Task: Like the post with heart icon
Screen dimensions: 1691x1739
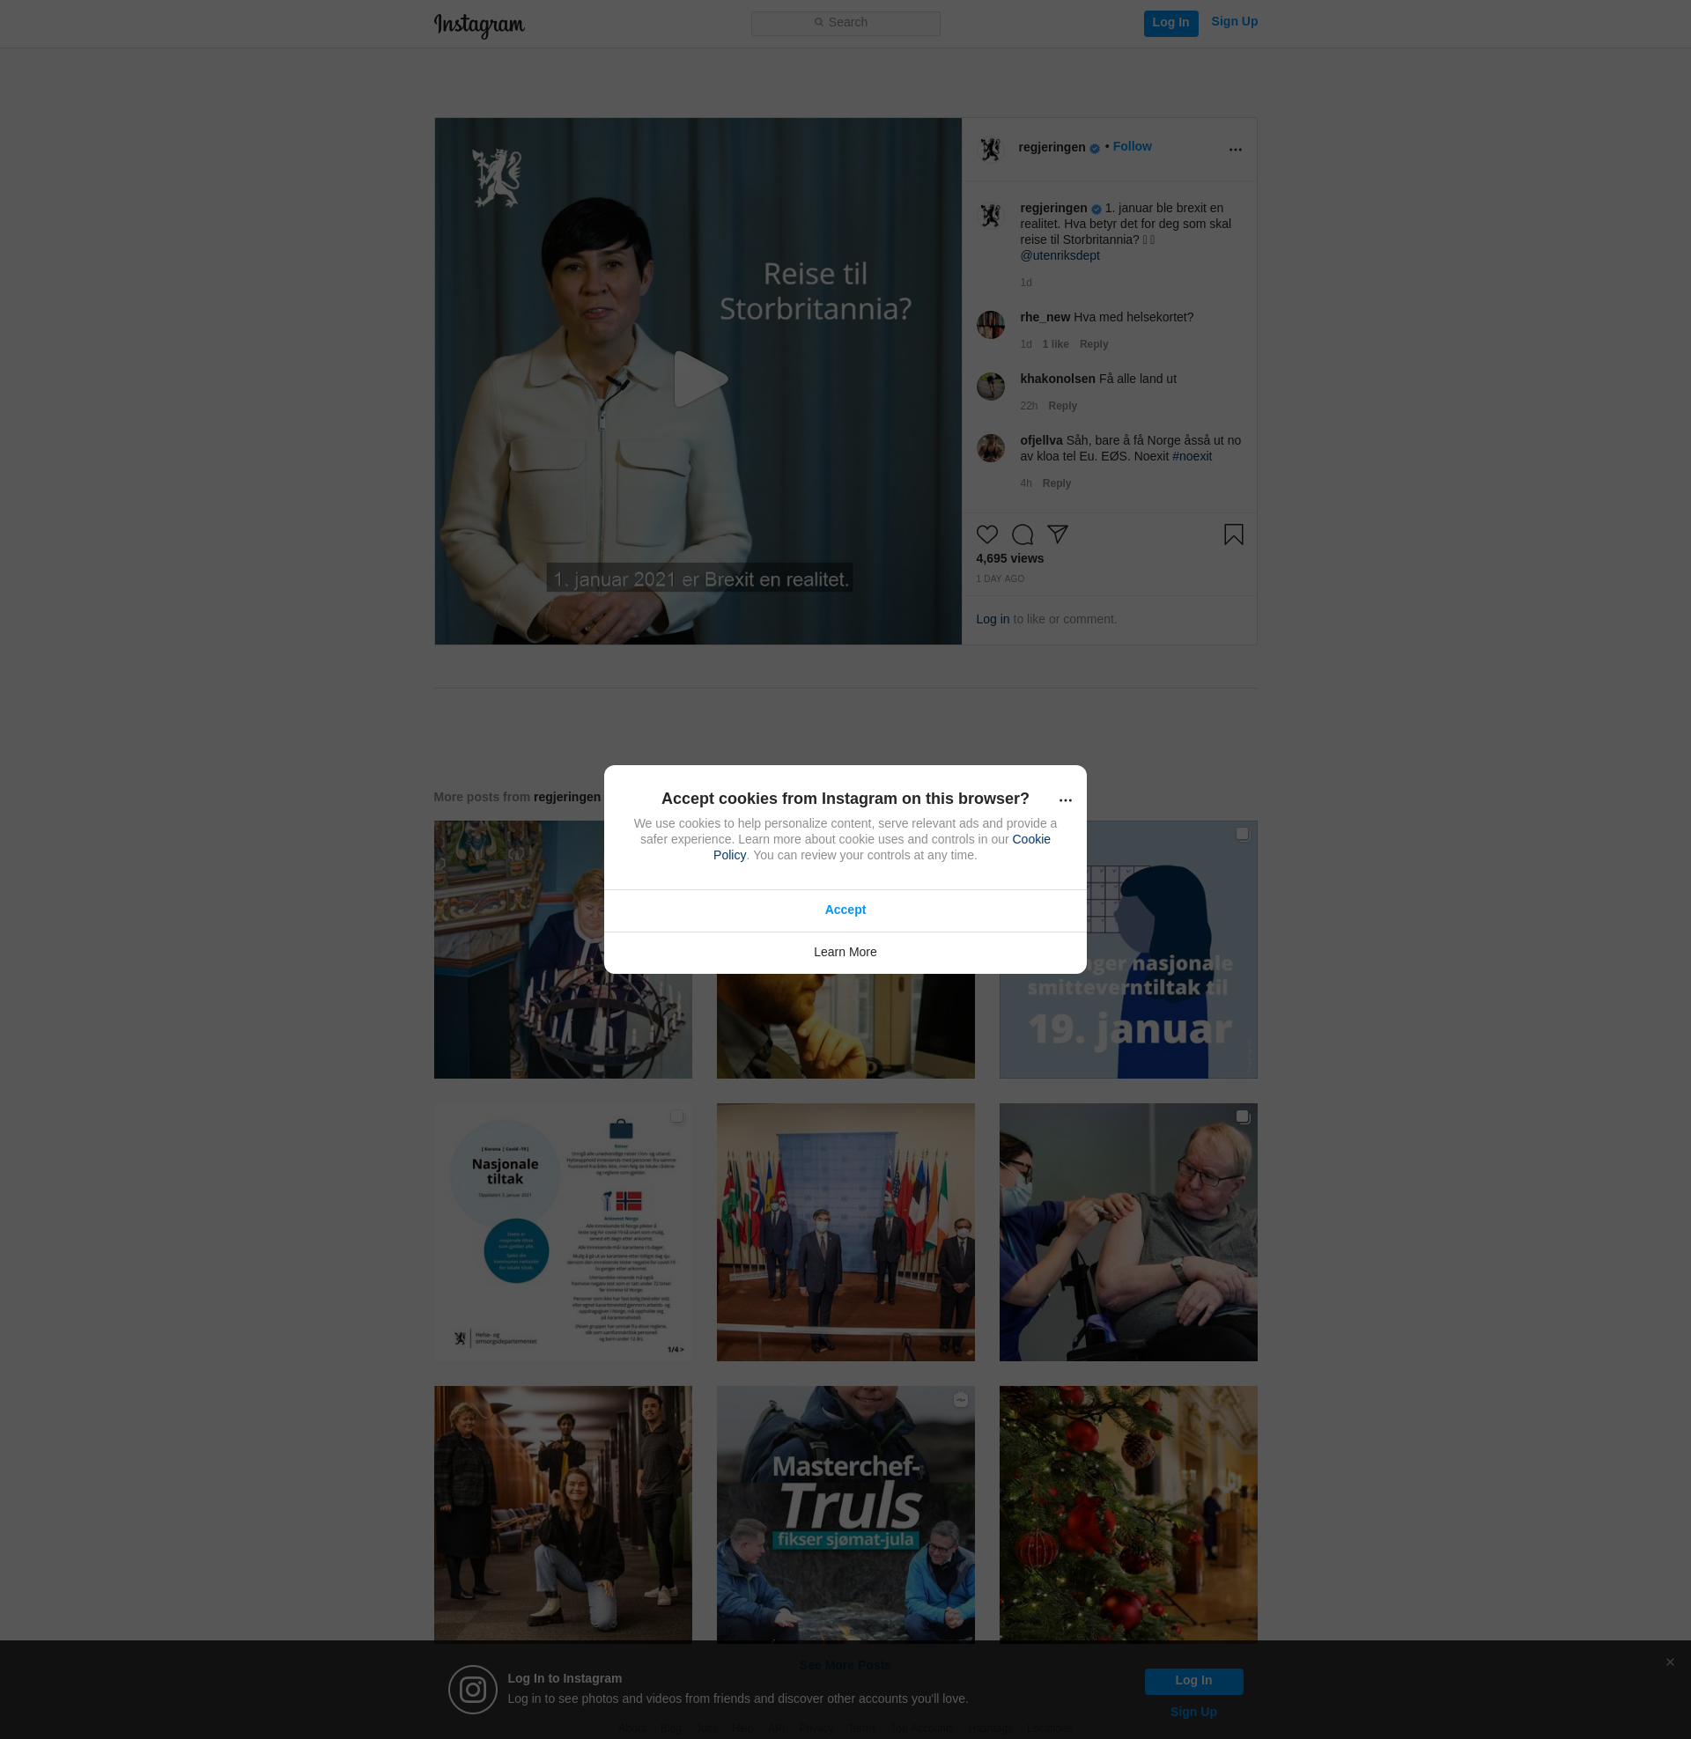Action: (x=986, y=534)
